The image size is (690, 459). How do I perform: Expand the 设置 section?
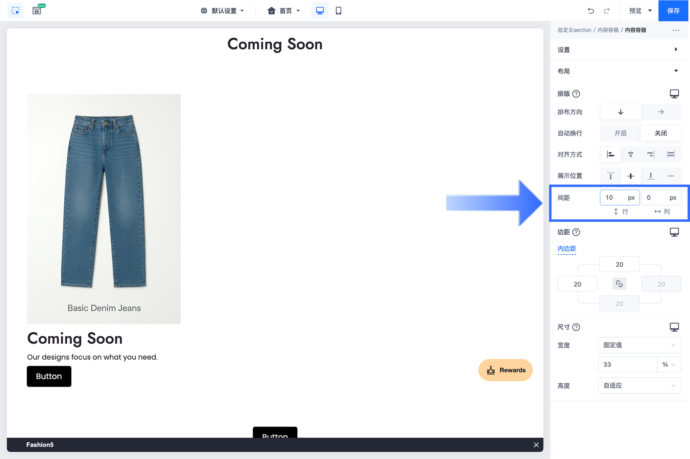click(619, 49)
